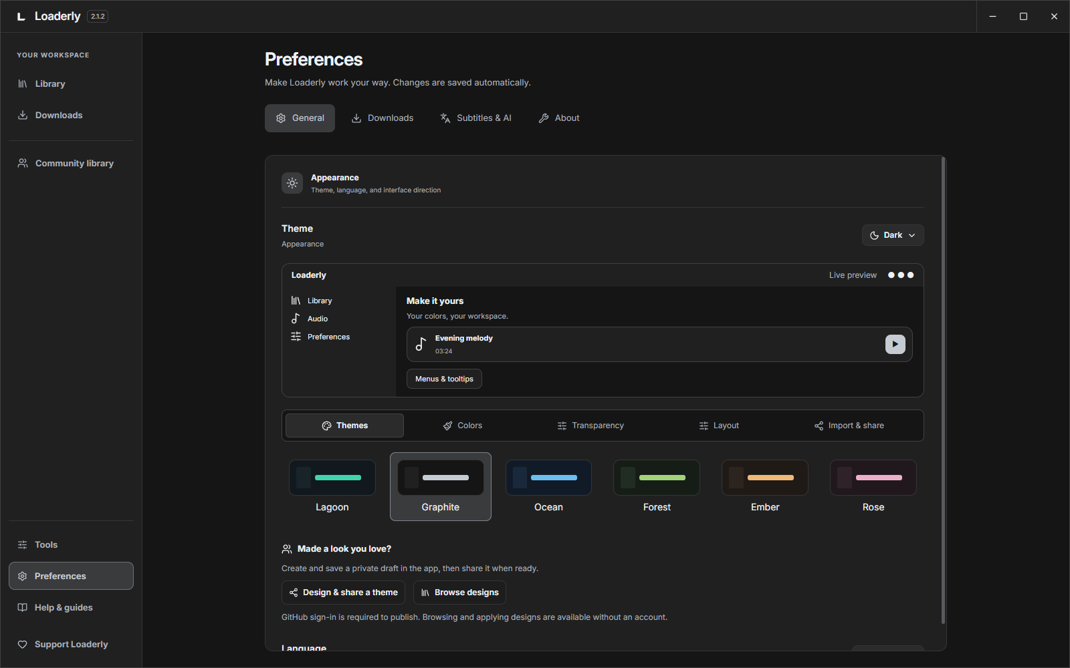Select the Import & share tab
This screenshot has height=668, width=1070.
pos(849,426)
